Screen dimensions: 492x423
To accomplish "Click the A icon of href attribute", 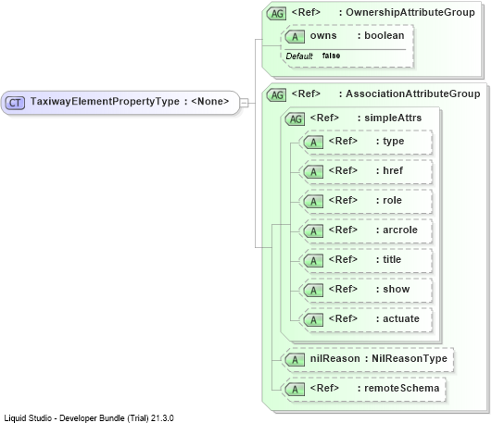I will (x=313, y=172).
